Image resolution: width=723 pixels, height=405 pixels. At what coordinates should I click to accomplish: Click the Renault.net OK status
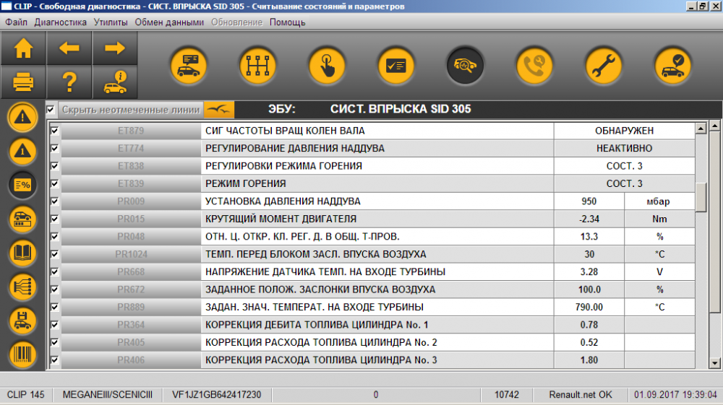(x=581, y=395)
